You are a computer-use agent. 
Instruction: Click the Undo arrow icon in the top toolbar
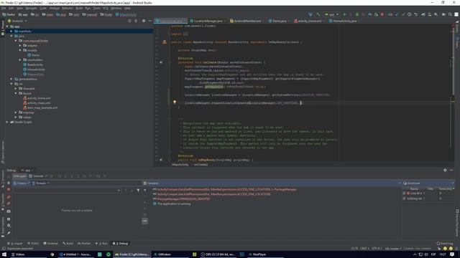[416, 14]
